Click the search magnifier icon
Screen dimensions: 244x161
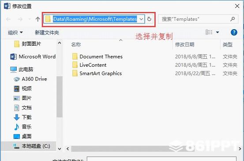pos(233,19)
